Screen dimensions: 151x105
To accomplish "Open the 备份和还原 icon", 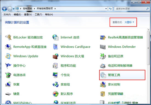I will [103, 56].
